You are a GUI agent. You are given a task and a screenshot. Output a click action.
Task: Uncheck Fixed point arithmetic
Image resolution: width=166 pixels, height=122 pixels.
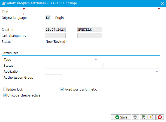click(62, 89)
